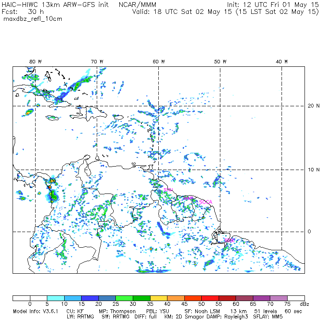This screenshot has height=321, width=321.
Task: Select the 'MP: Thompson' scheme text
Action: pos(117,311)
